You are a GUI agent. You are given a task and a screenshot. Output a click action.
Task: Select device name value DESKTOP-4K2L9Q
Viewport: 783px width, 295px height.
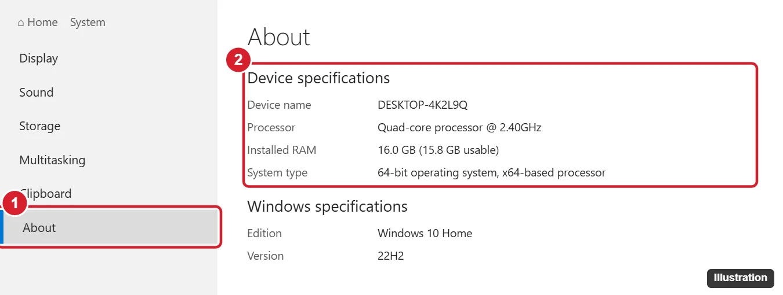pyautogui.click(x=422, y=105)
